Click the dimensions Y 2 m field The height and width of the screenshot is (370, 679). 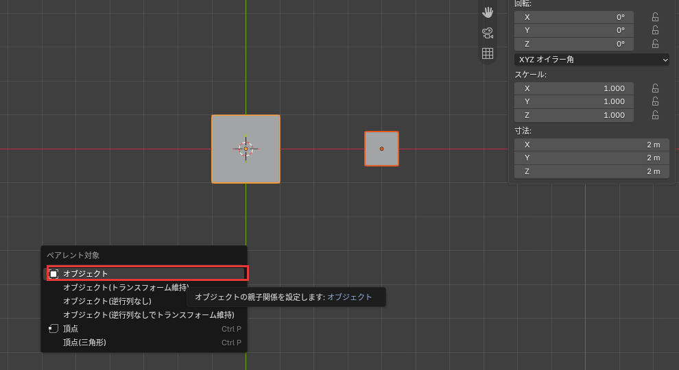591,158
